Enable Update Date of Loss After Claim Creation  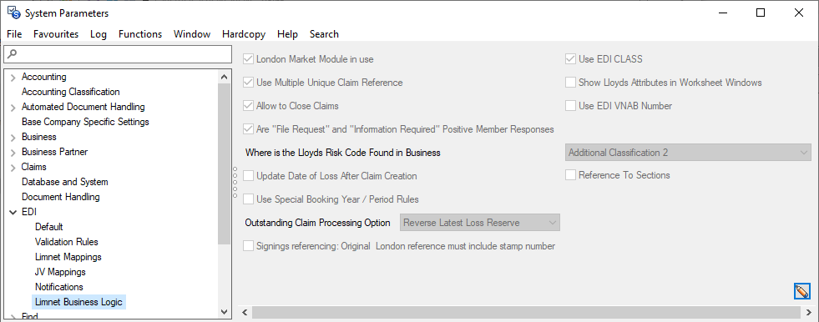[248, 176]
